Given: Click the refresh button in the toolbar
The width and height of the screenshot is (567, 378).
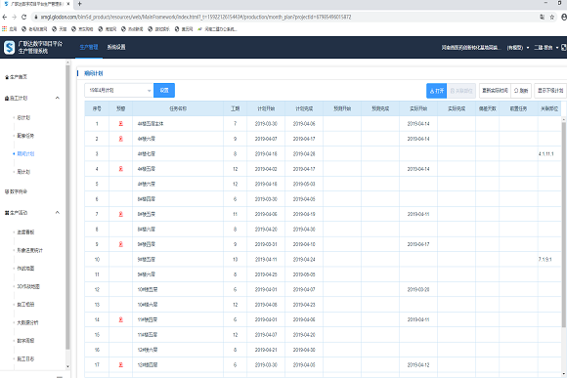Looking at the screenshot, I should tap(521, 90).
